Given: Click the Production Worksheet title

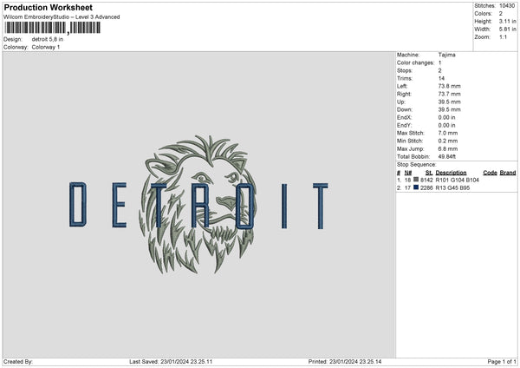Looking at the screenshot, I should click(48, 7).
